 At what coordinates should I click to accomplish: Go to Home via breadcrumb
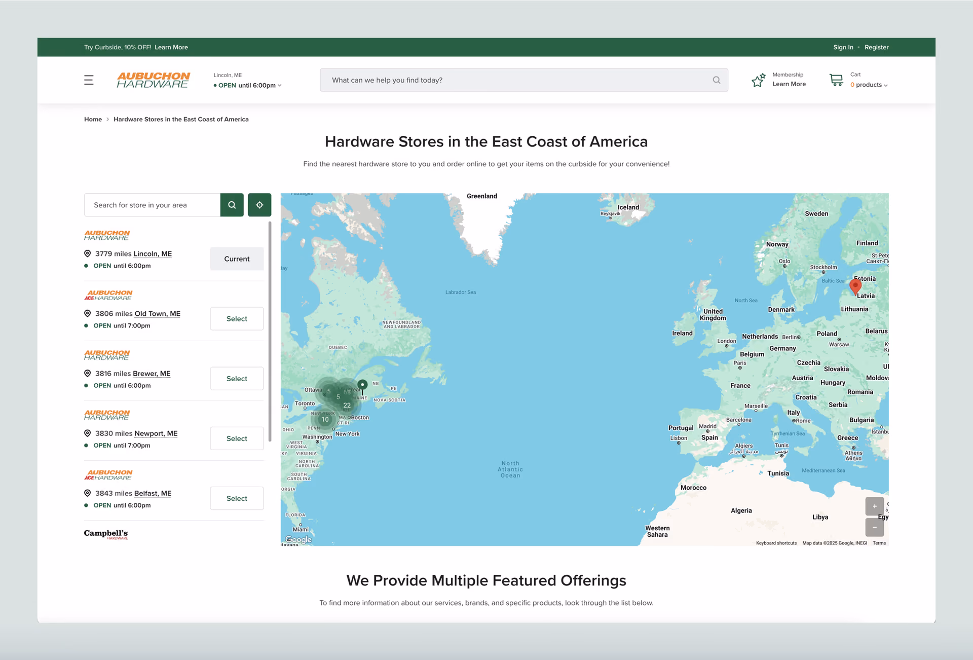93,119
